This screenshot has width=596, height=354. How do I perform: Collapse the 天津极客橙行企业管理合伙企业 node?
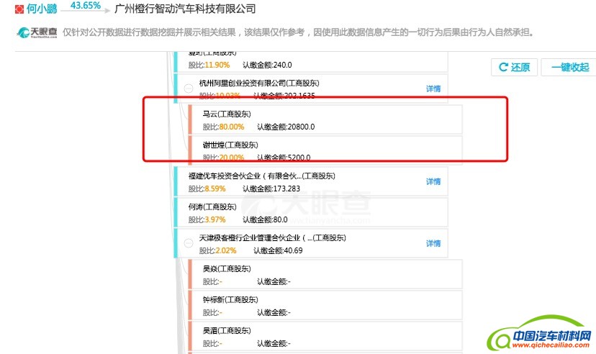coord(189,243)
